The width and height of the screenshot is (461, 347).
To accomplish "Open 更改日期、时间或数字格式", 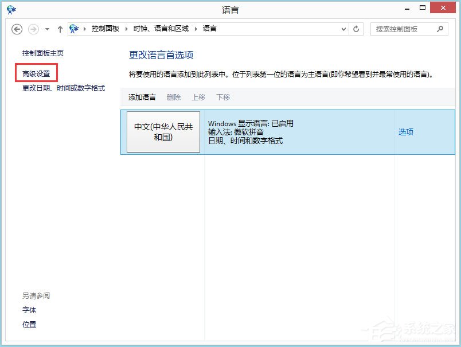I will click(64, 88).
